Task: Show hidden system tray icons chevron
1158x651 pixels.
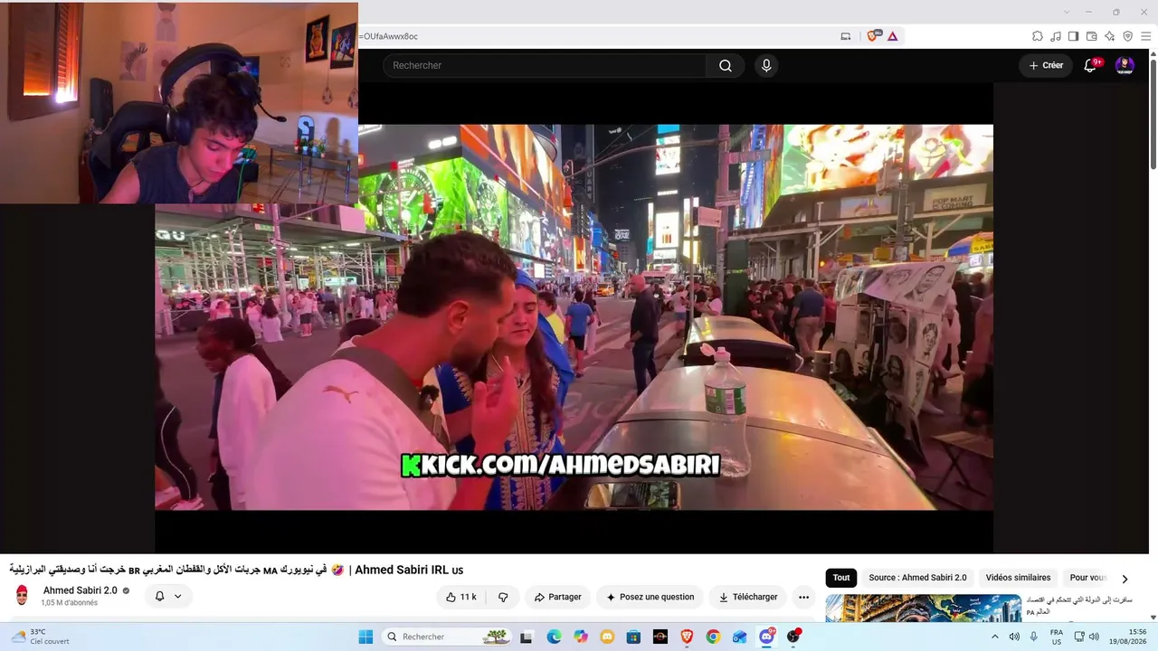Action: coord(995,637)
